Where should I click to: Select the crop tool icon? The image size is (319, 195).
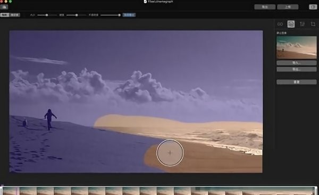click(313, 24)
